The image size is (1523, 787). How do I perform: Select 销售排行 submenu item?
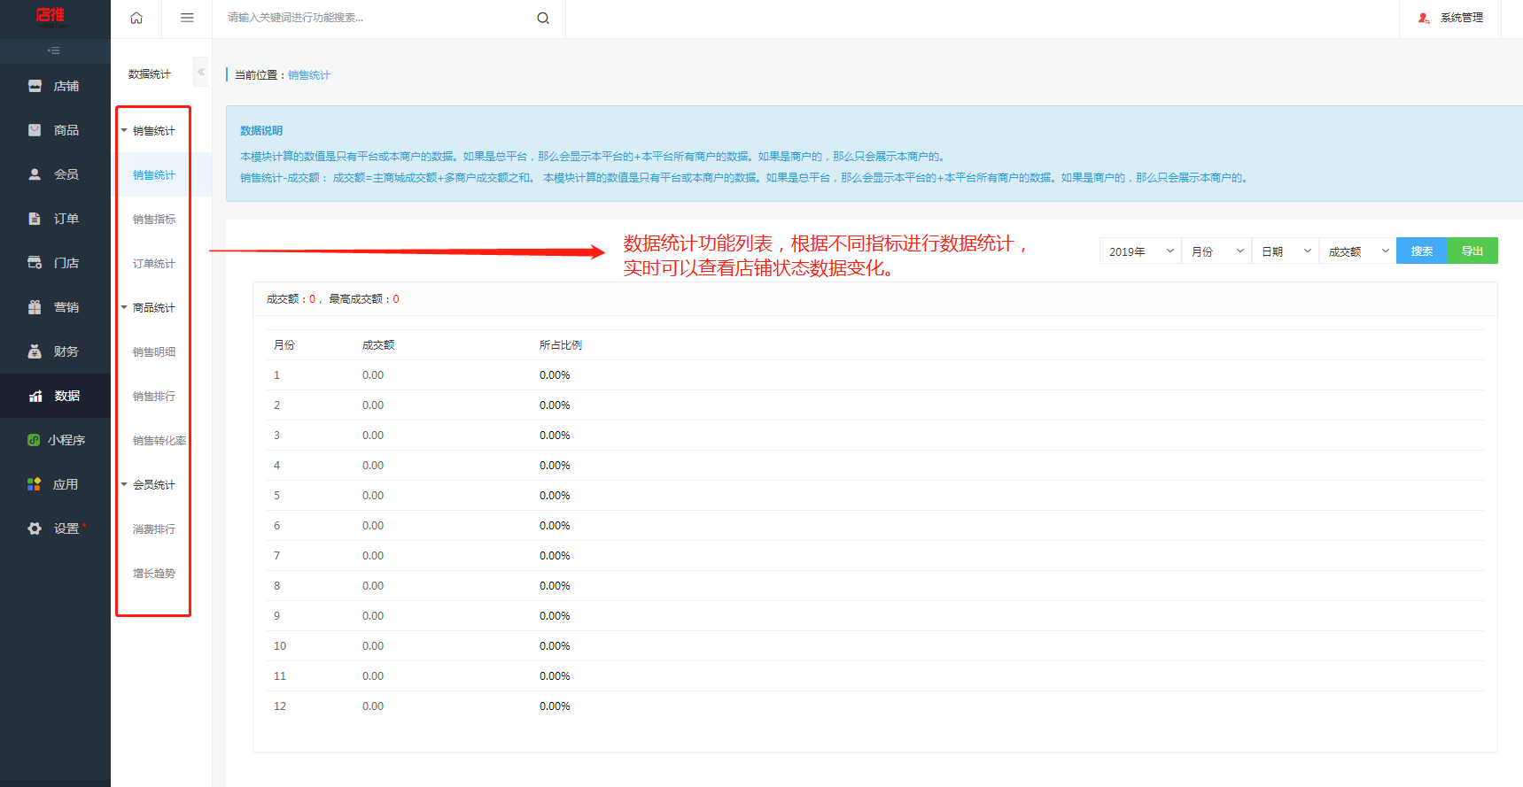[x=154, y=397]
